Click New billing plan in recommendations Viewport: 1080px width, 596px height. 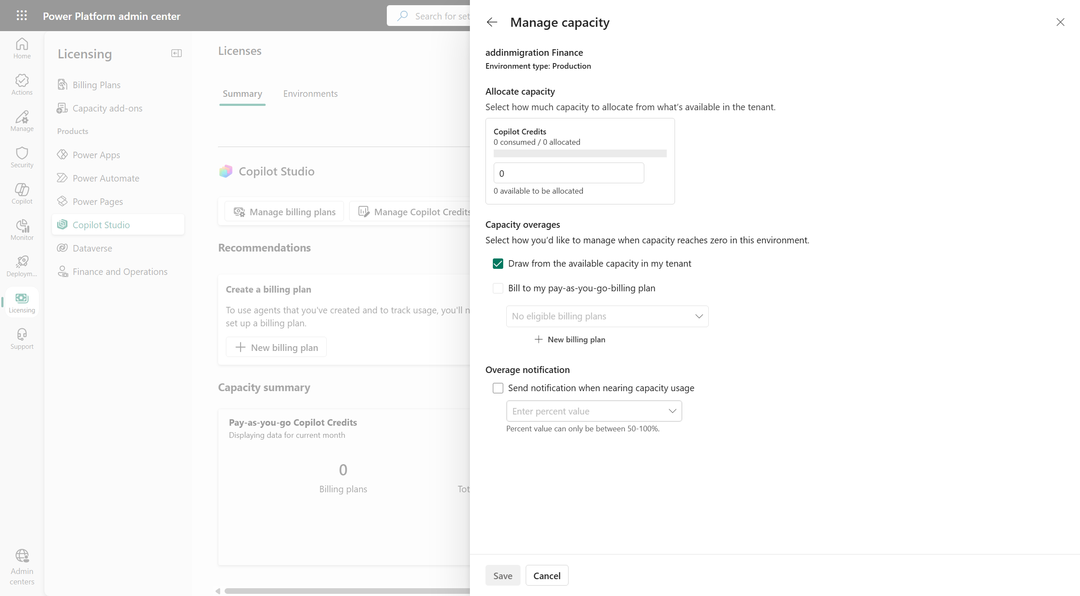(276, 347)
